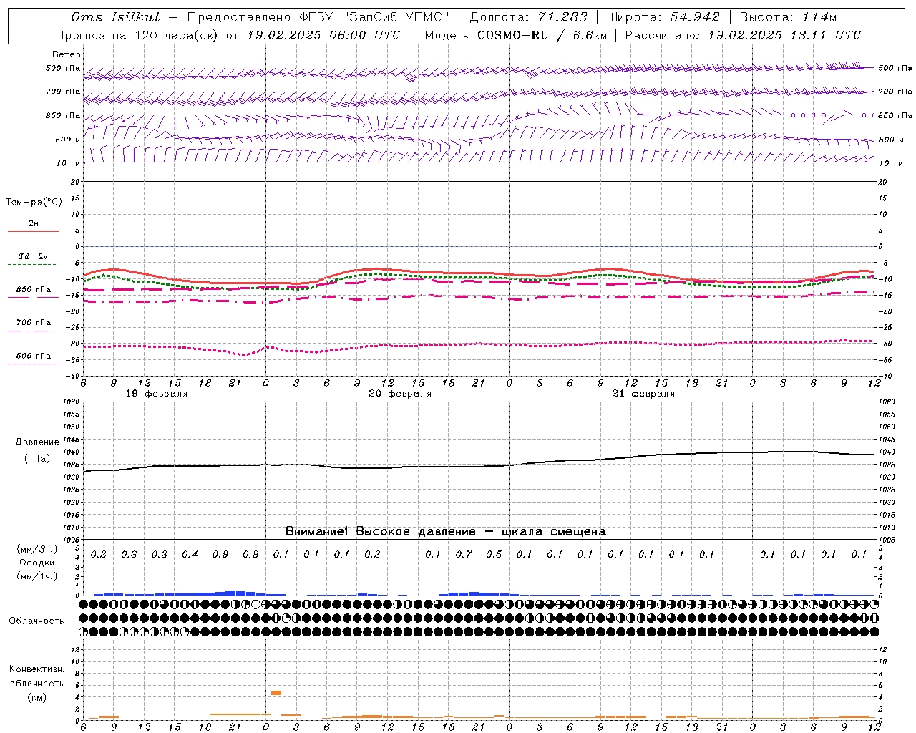Click the Давление pressure panel label
Screen dimensions: 916x733
(37, 442)
